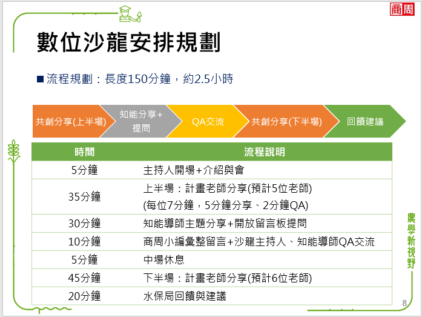This screenshot has width=422, height=317.
Task: Select the orange 共創分享(上半場) arrow
Action: point(70,121)
